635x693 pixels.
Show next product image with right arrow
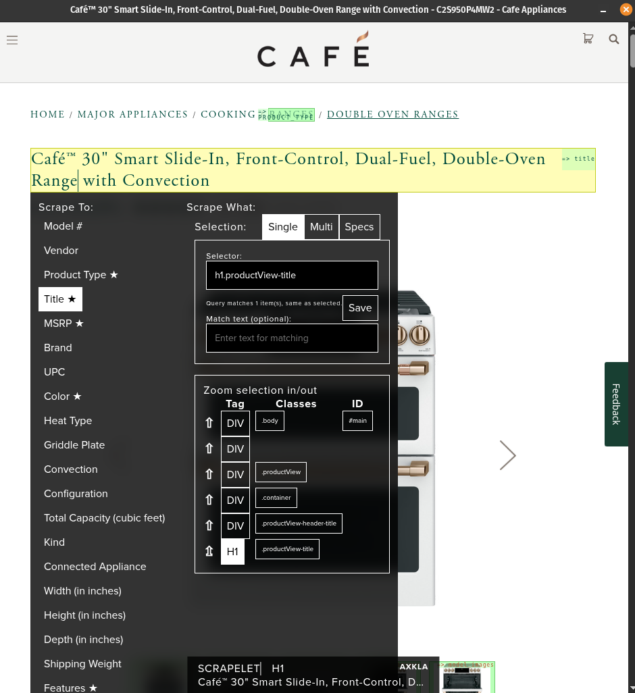click(507, 455)
